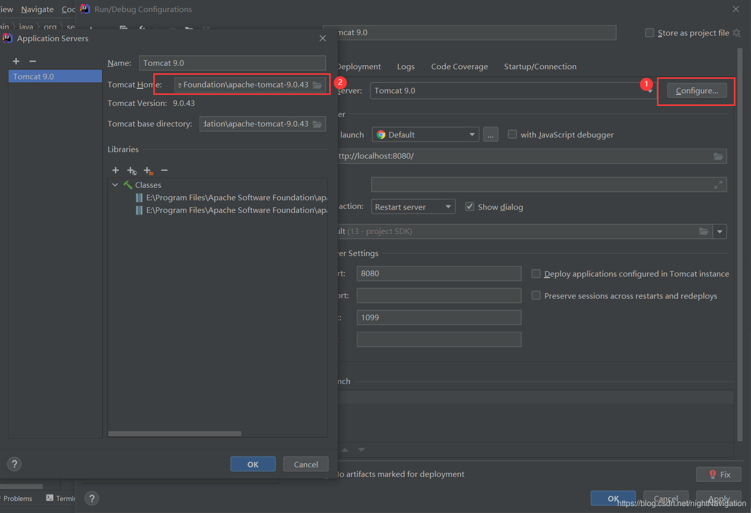The image size is (751, 513).
Task: Open the JRE dropdown arrow
Action: pos(720,231)
